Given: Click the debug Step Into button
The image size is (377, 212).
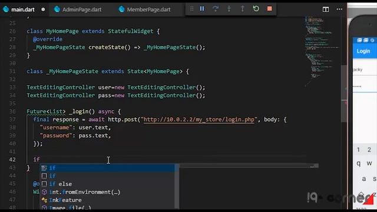Looking at the screenshot, I should (x=229, y=9).
